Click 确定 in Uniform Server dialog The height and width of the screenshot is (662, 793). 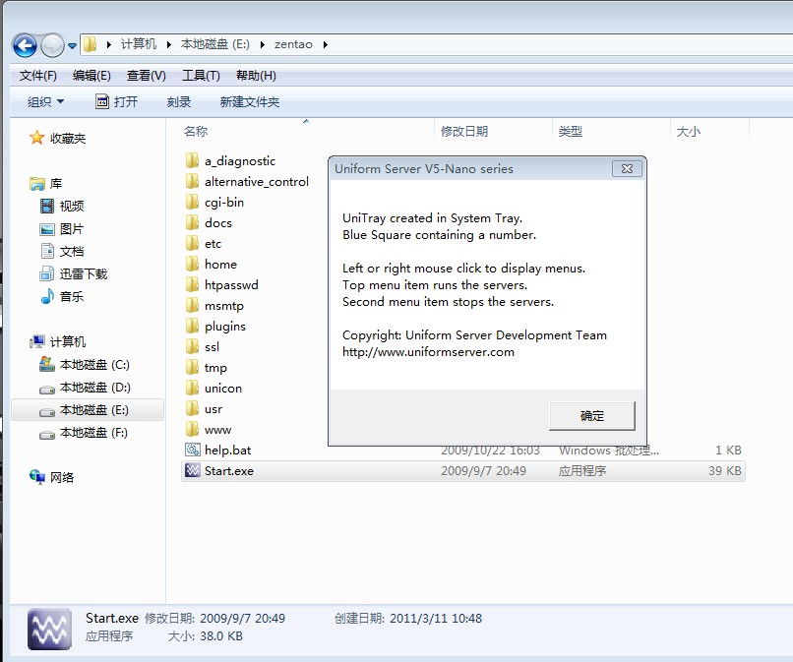tap(591, 416)
